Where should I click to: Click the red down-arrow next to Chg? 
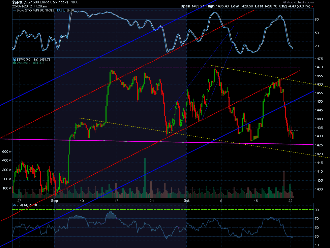(x=312, y=6)
